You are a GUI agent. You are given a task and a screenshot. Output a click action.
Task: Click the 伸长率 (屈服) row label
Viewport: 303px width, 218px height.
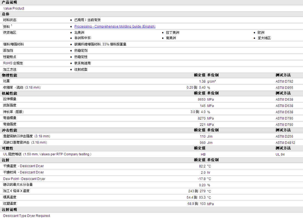13,112
